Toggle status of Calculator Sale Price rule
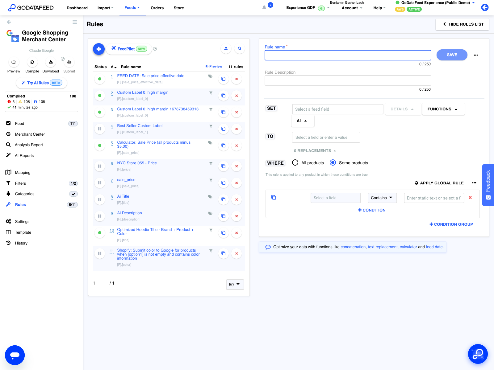This screenshot has width=494, height=370. [x=100, y=146]
